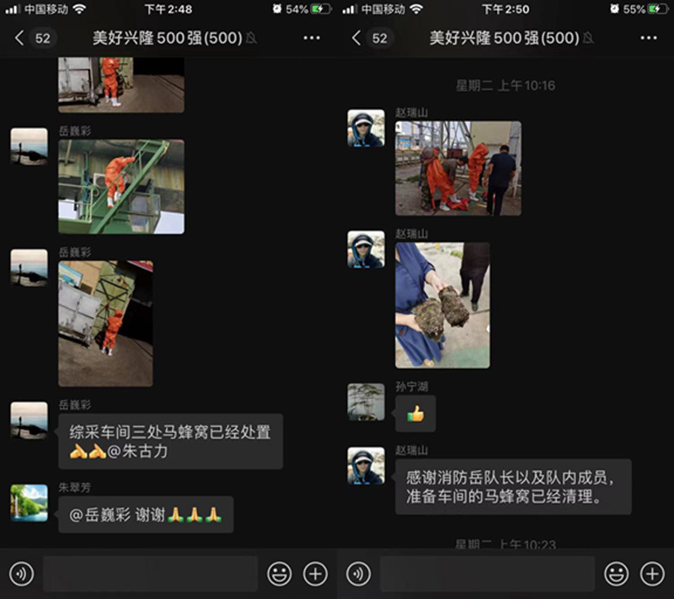
Task: Tap the 52 unread badge in the left chat
Action: click(43, 38)
